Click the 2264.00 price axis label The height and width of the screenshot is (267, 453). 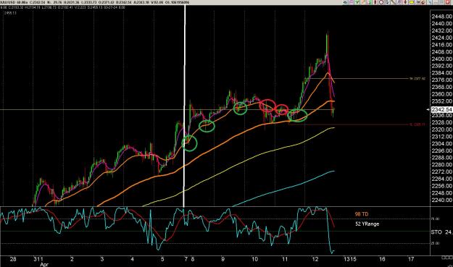coord(441,179)
